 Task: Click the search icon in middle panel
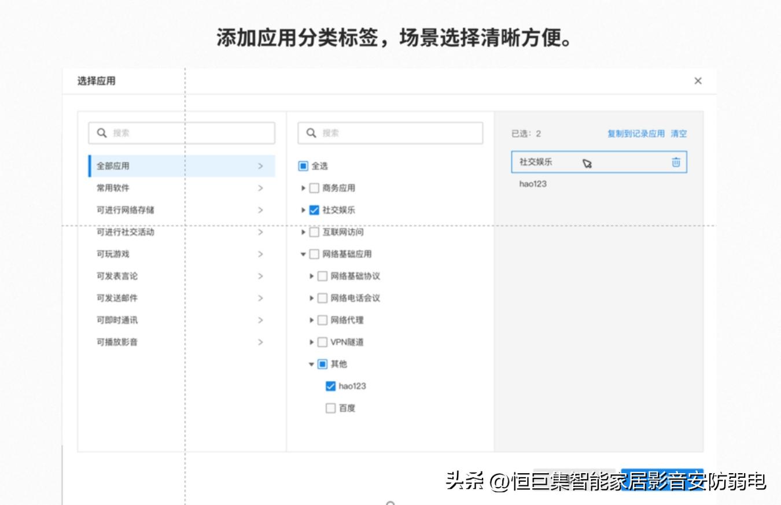(x=311, y=133)
